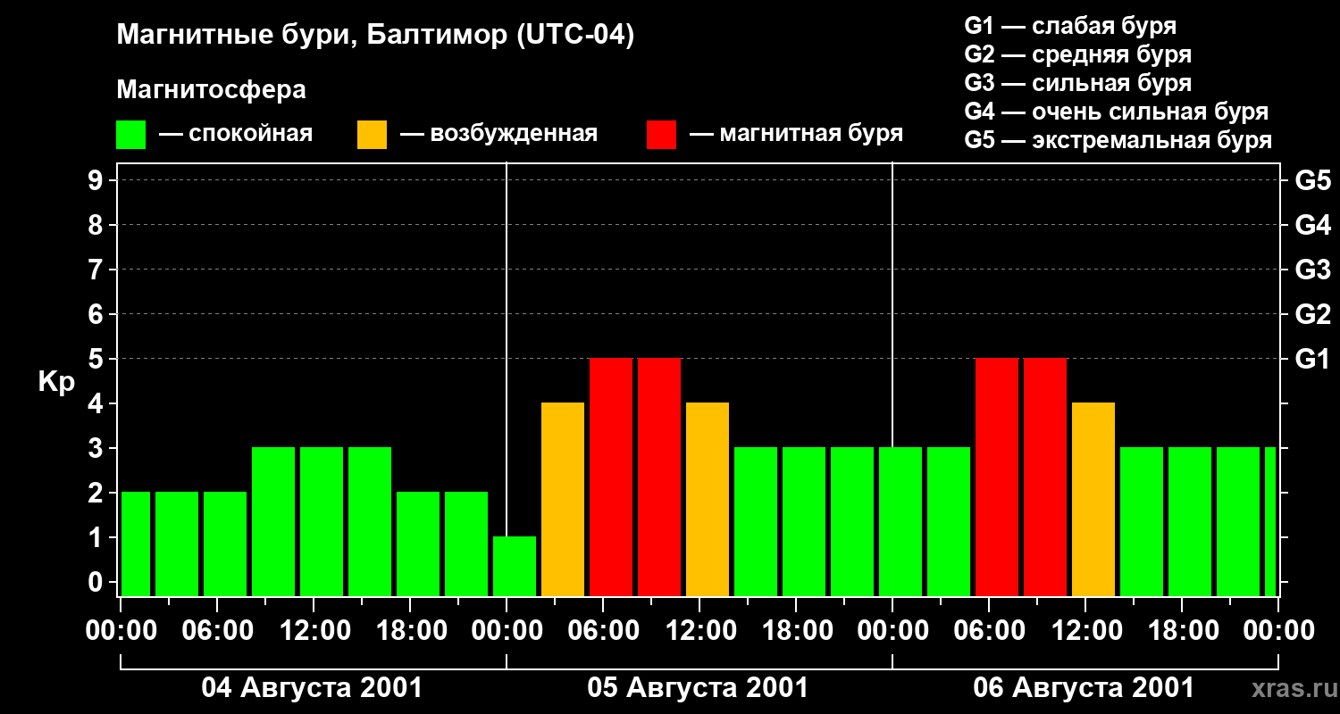The image size is (1340, 714).
Task: Click the red 'магнитная буря' legend swatch
Action: tap(662, 135)
